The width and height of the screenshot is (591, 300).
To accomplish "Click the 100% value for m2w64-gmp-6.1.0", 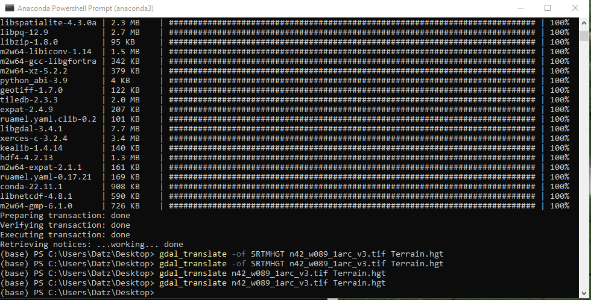I will (560, 206).
